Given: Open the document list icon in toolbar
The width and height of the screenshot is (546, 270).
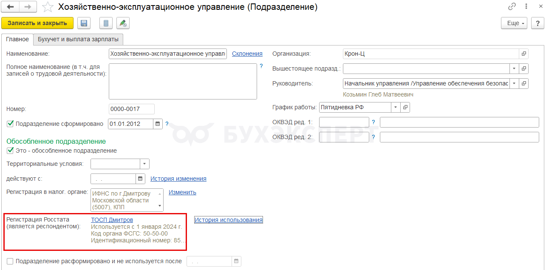Looking at the screenshot, I should [x=106, y=23].
